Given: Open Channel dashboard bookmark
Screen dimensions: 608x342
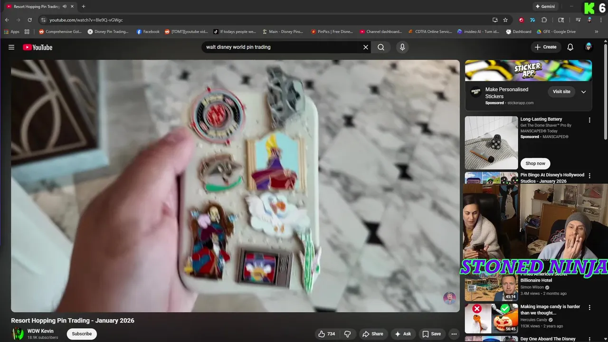Looking at the screenshot, I should (381, 32).
